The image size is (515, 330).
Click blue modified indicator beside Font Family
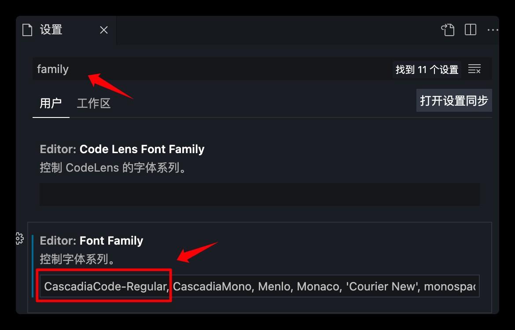click(33, 266)
